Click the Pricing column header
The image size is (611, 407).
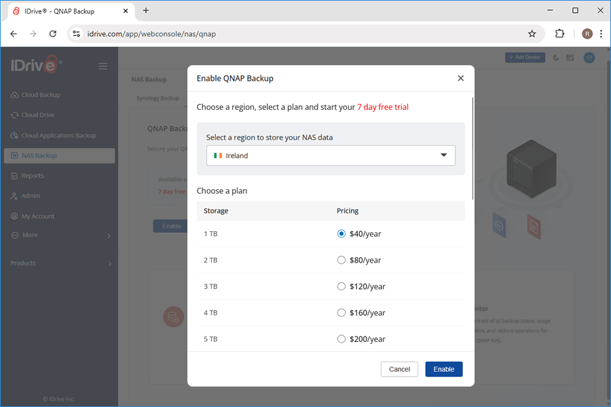pyautogui.click(x=347, y=211)
